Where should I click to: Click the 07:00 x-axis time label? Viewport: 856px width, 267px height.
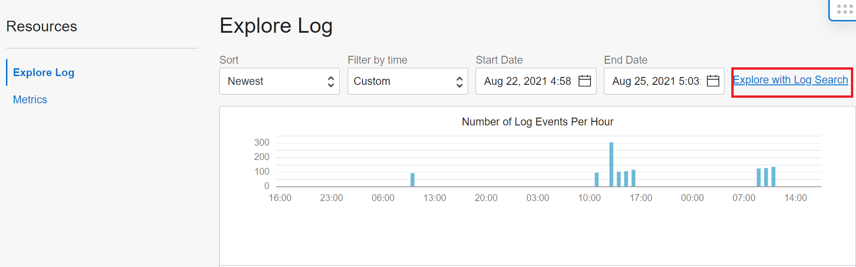point(744,198)
